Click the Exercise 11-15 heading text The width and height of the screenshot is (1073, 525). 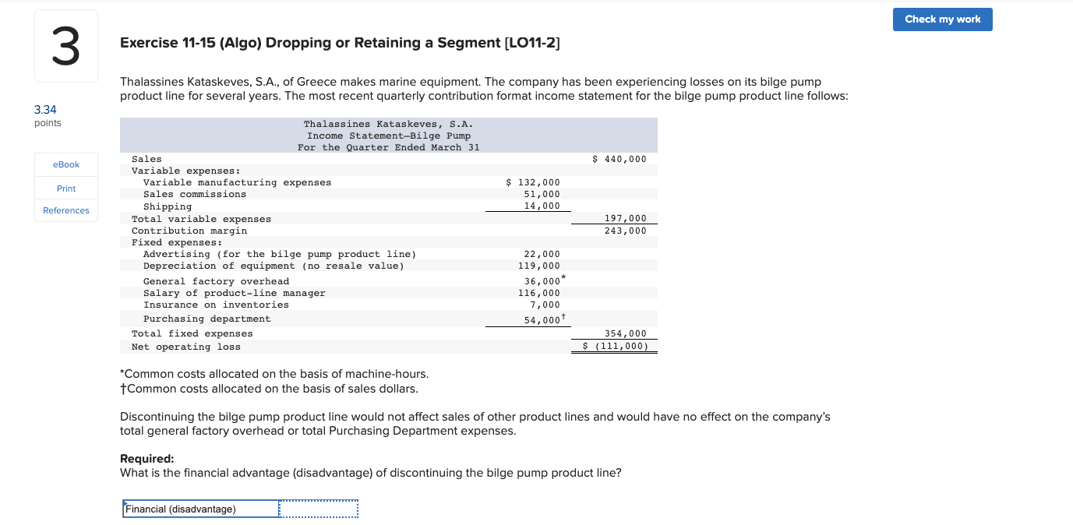341,43
